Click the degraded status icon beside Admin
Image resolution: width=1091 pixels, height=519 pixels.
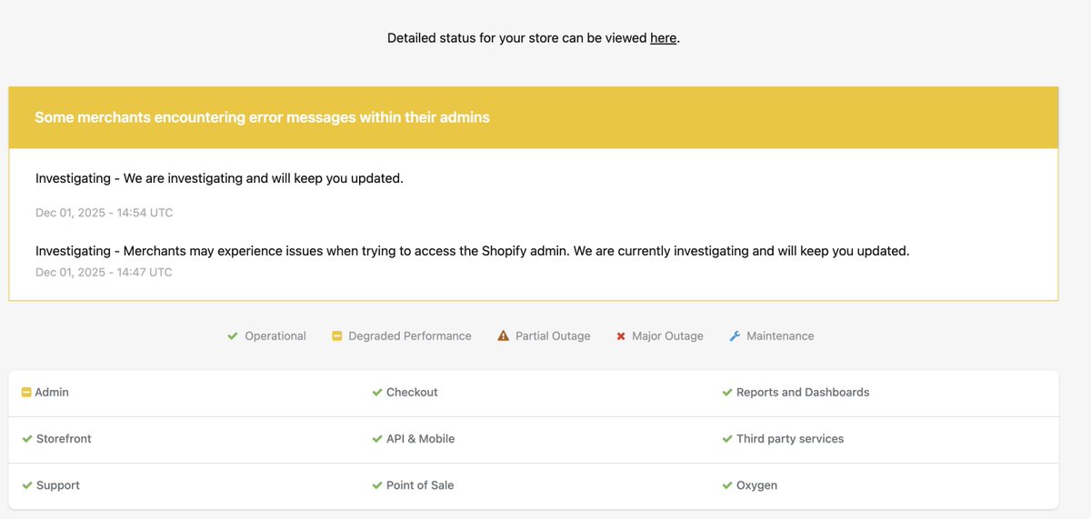tap(26, 393)
